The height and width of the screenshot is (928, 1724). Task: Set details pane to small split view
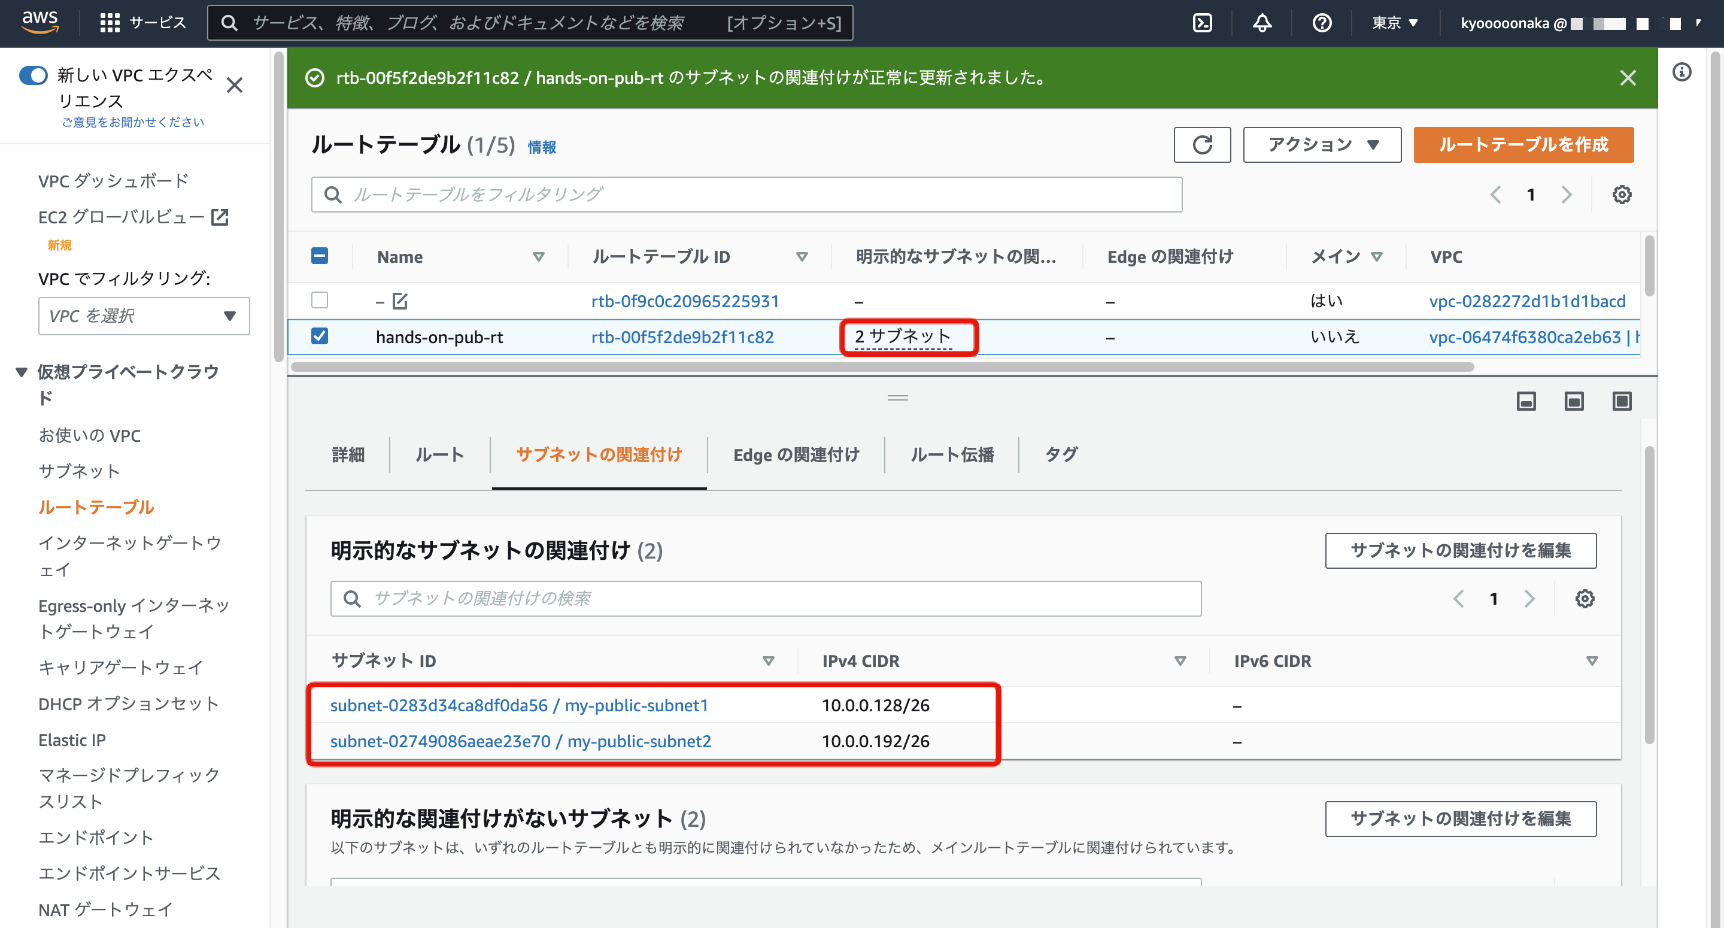coord(1526,401)
